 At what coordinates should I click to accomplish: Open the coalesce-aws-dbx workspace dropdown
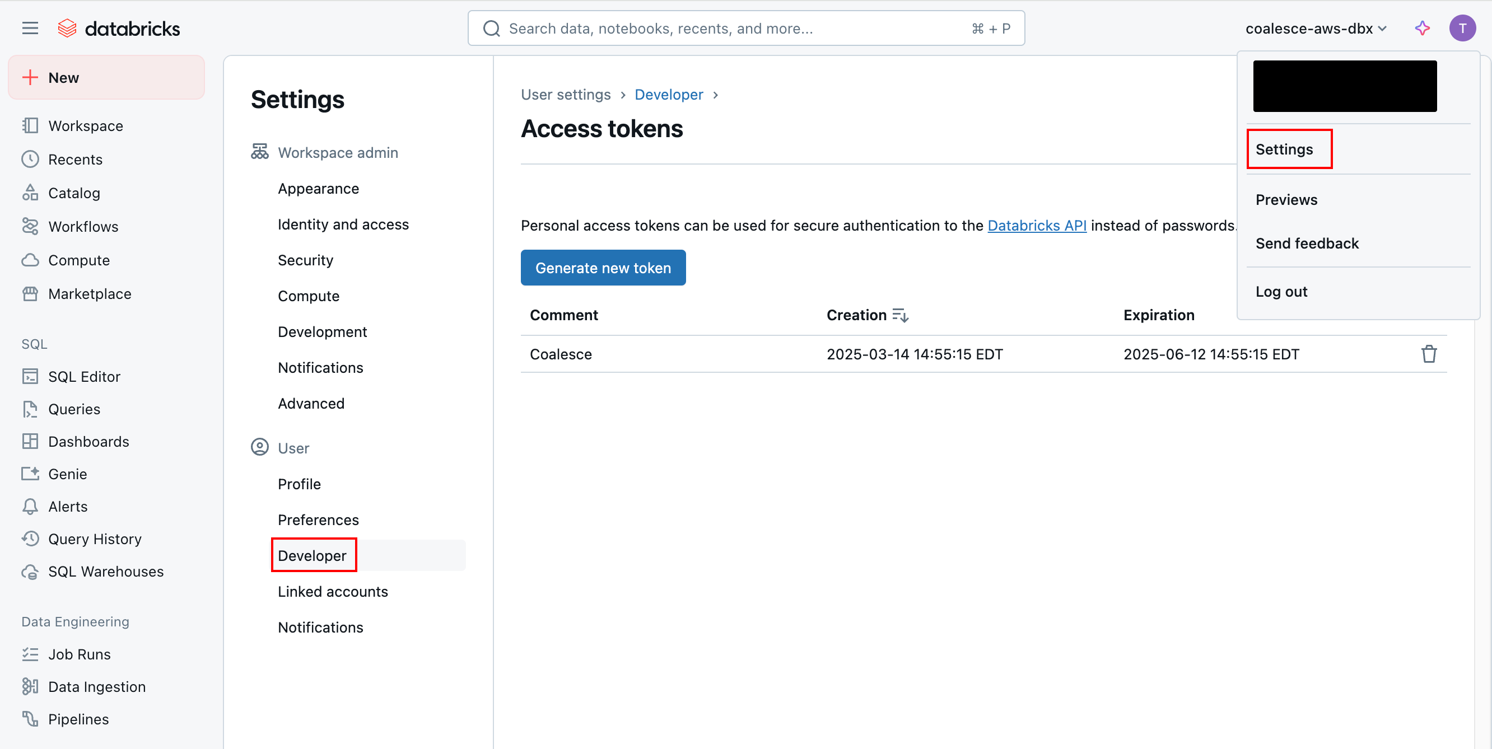pyautogui.click(x=1316, y=29)
